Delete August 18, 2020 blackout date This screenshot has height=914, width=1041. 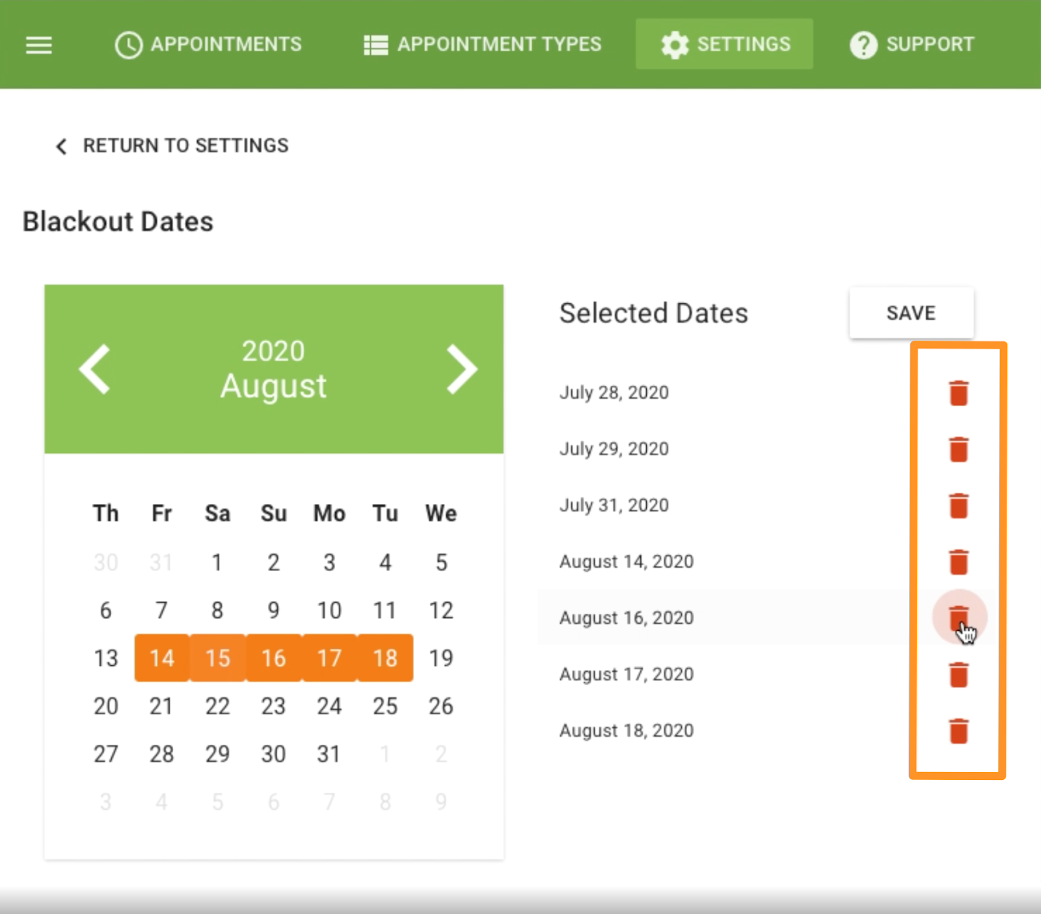click(958, 730)
